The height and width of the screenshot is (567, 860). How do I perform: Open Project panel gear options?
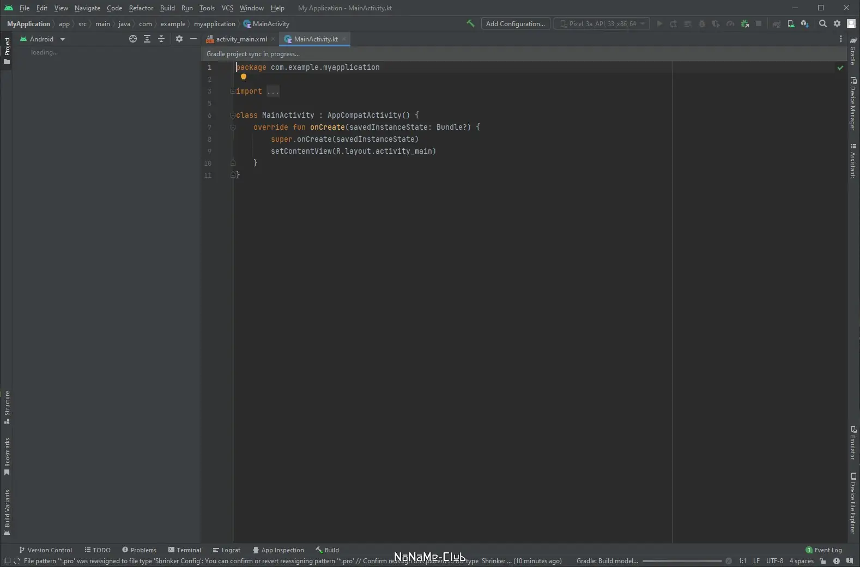tap(179, 39)
